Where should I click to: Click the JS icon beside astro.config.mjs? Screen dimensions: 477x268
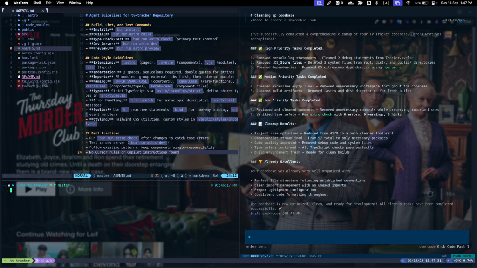(19, 53)
